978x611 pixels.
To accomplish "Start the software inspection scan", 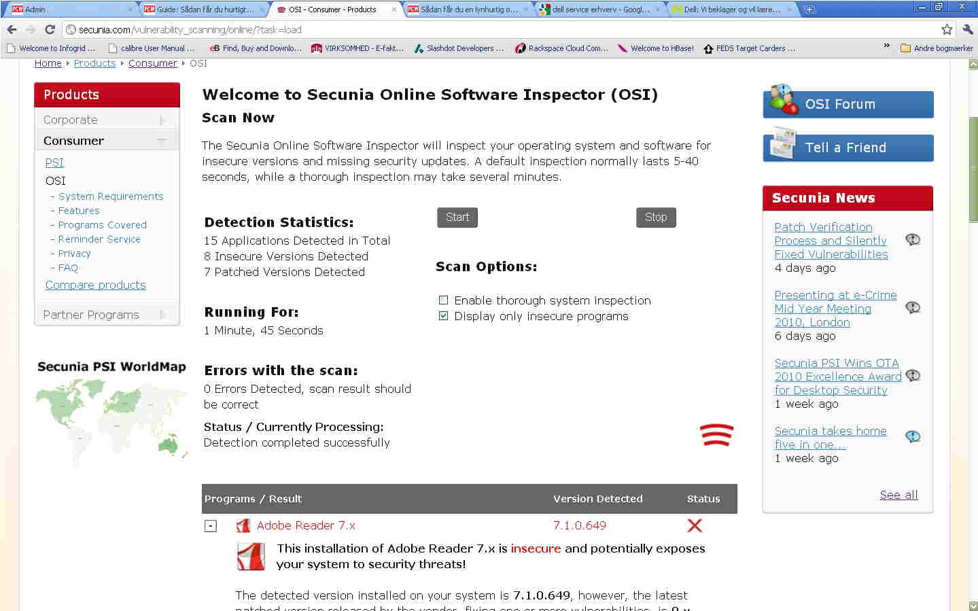I will coord(457,217).
